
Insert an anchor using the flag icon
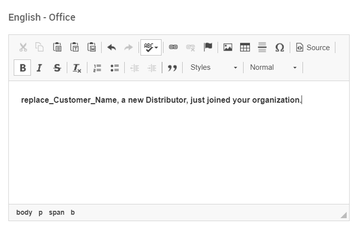tap(208, 48)
